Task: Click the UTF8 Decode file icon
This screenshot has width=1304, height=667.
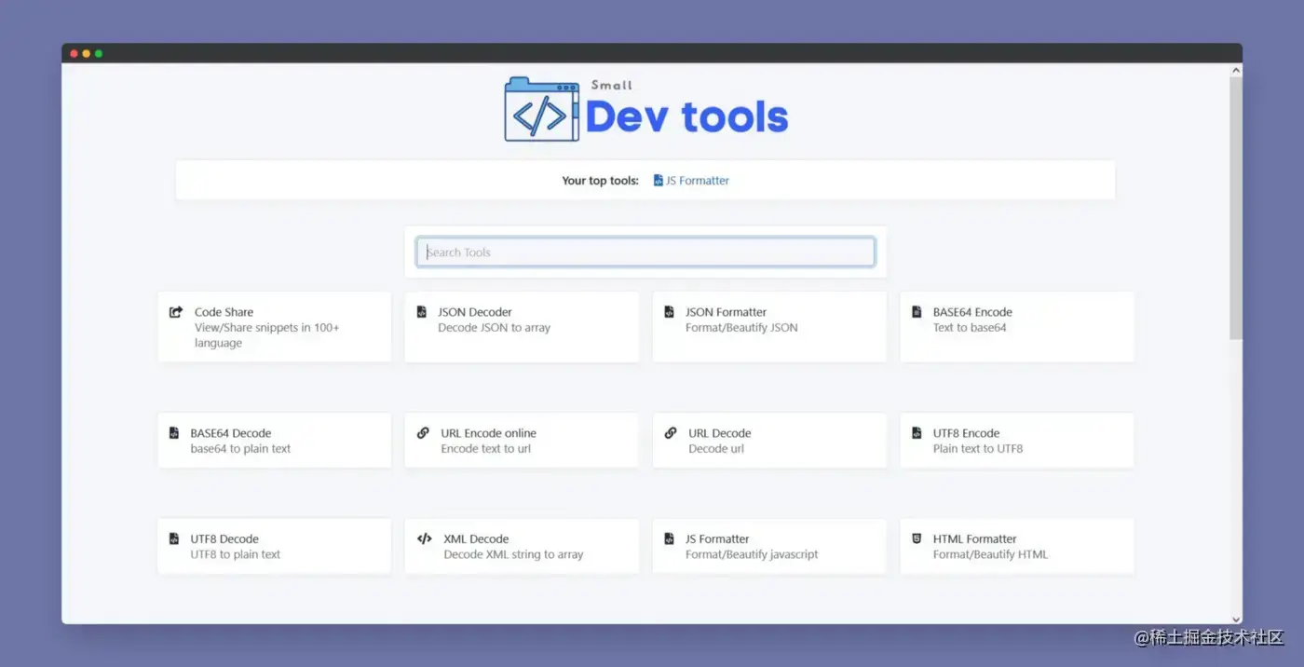Action: [x=173, y=538]
